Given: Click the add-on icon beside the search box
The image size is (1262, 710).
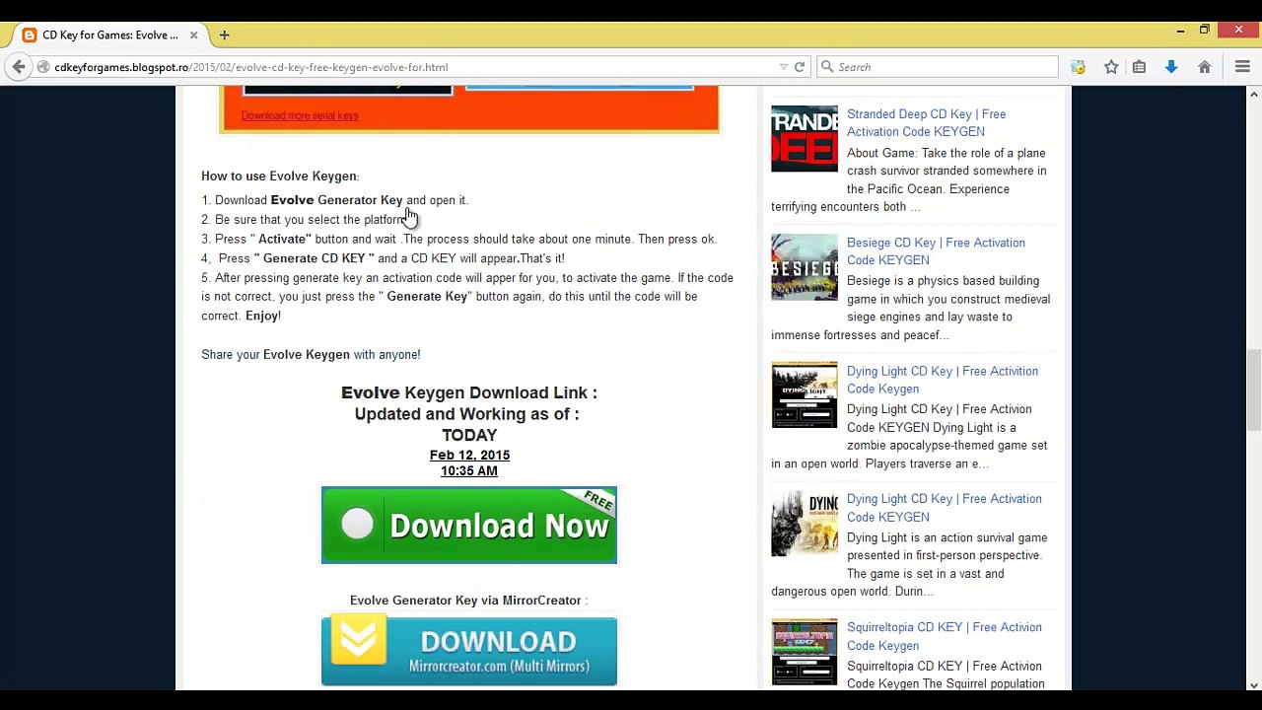Looking at the screenshot, I should click(x=1078, y=67).
